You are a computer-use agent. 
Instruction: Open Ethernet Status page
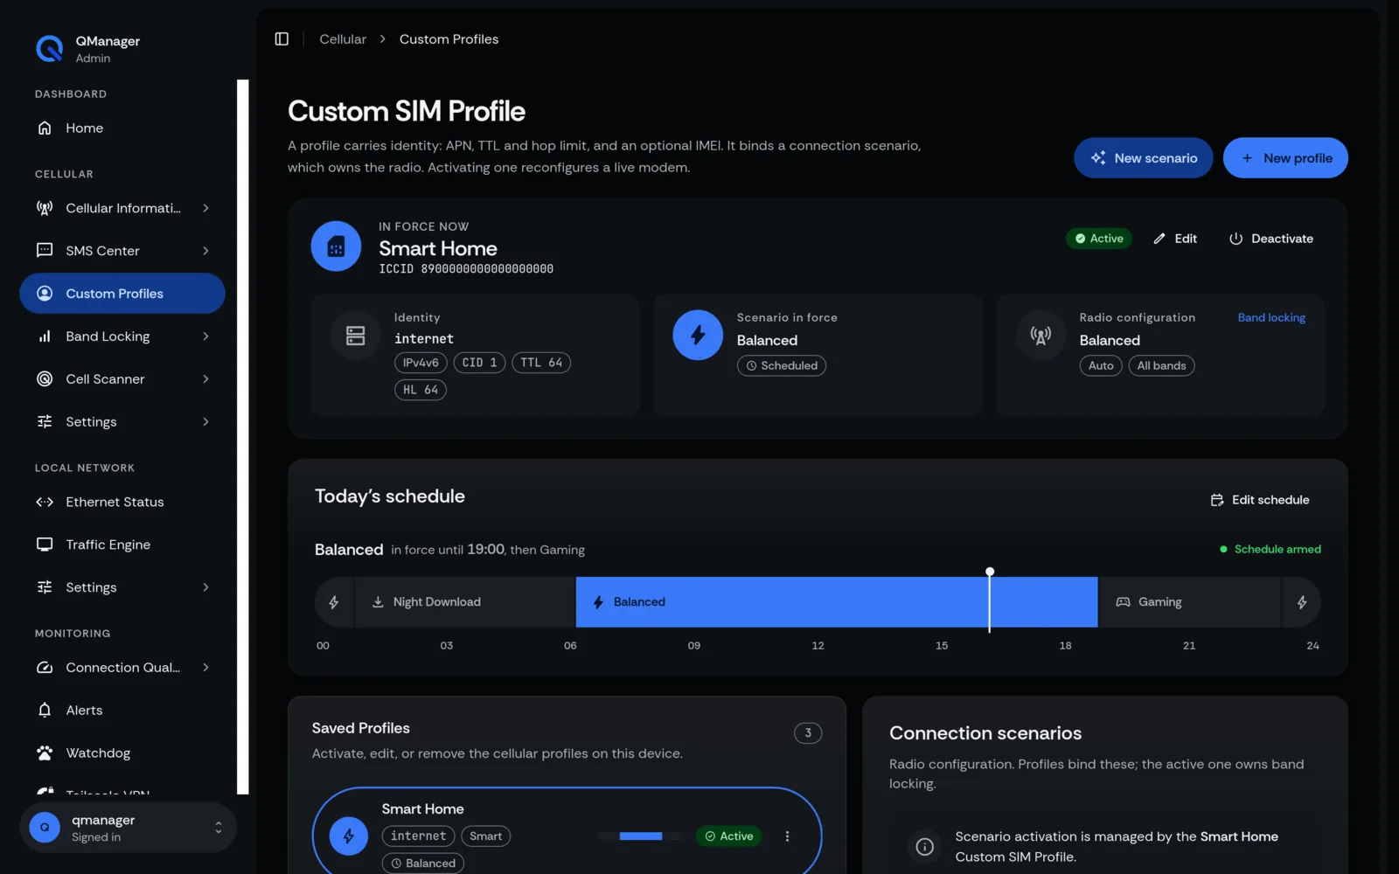[122, 502]
